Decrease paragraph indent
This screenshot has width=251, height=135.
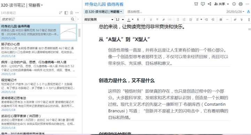206,19
